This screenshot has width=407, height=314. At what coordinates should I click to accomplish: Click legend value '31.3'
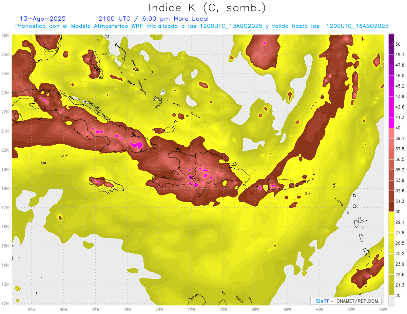click(x=400, y=201)
